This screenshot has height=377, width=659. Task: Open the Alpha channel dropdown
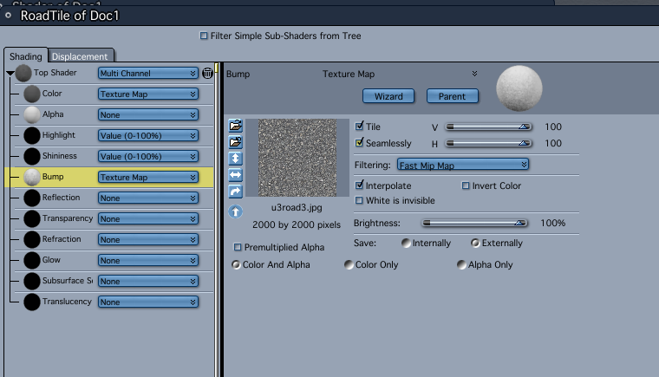point(148,114)
